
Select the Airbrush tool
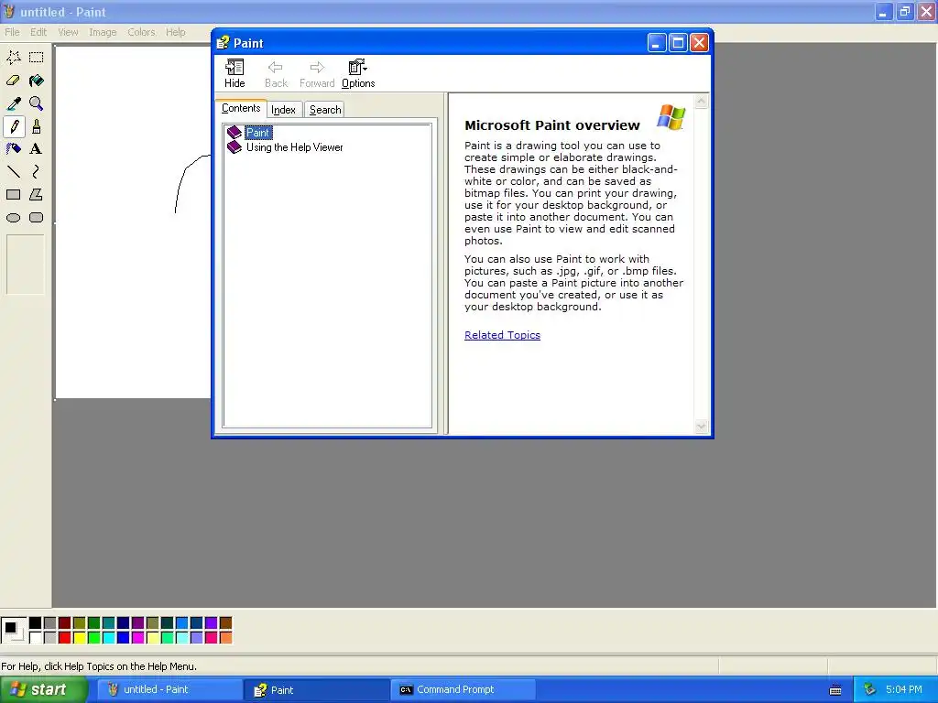coord(14,149)
